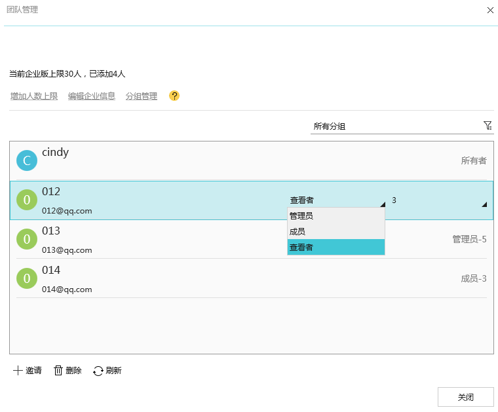Click the refresh arrows icon

click(x=98, y=371)
